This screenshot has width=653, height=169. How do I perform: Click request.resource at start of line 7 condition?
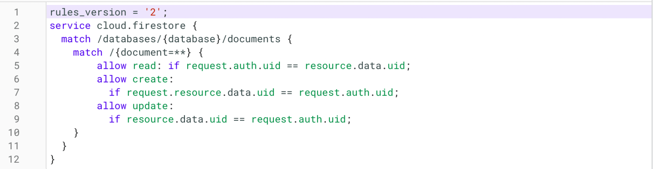click(x=174, y=93)
